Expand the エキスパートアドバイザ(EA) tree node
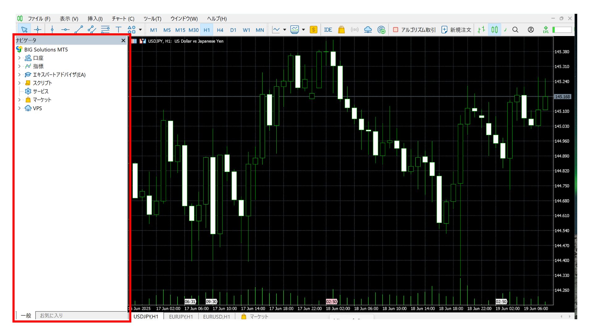This screenshot has height=333, width=593. click(x=19, y=75)
